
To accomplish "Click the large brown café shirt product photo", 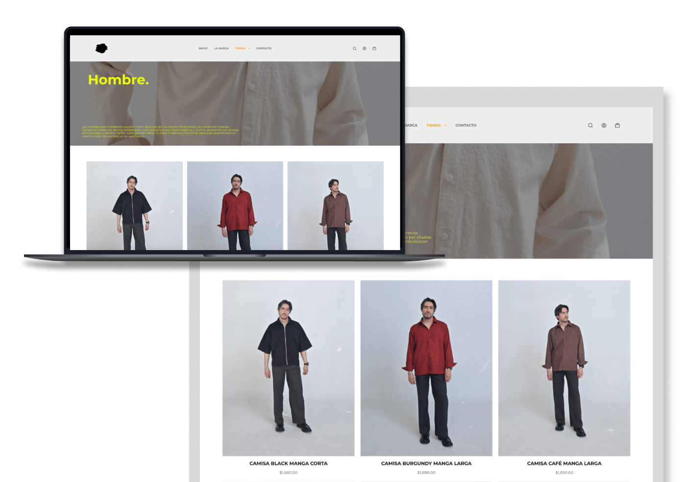I will click(x=564, y=368).
